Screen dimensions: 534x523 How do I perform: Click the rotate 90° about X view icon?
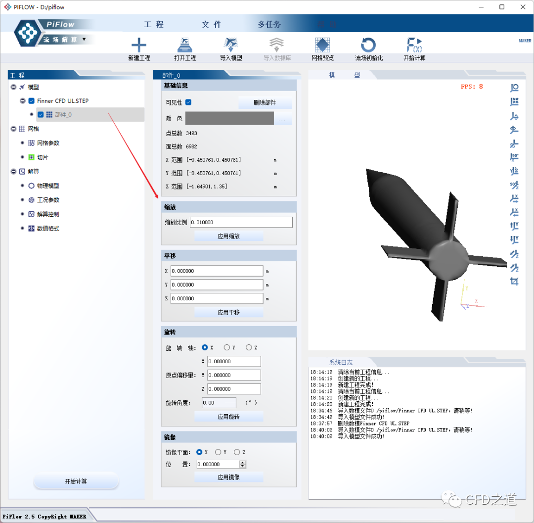click(514, 157)
